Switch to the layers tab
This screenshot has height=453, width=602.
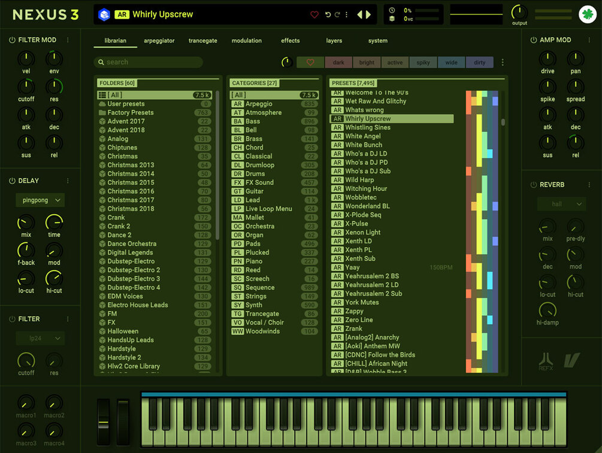[334, 41]
